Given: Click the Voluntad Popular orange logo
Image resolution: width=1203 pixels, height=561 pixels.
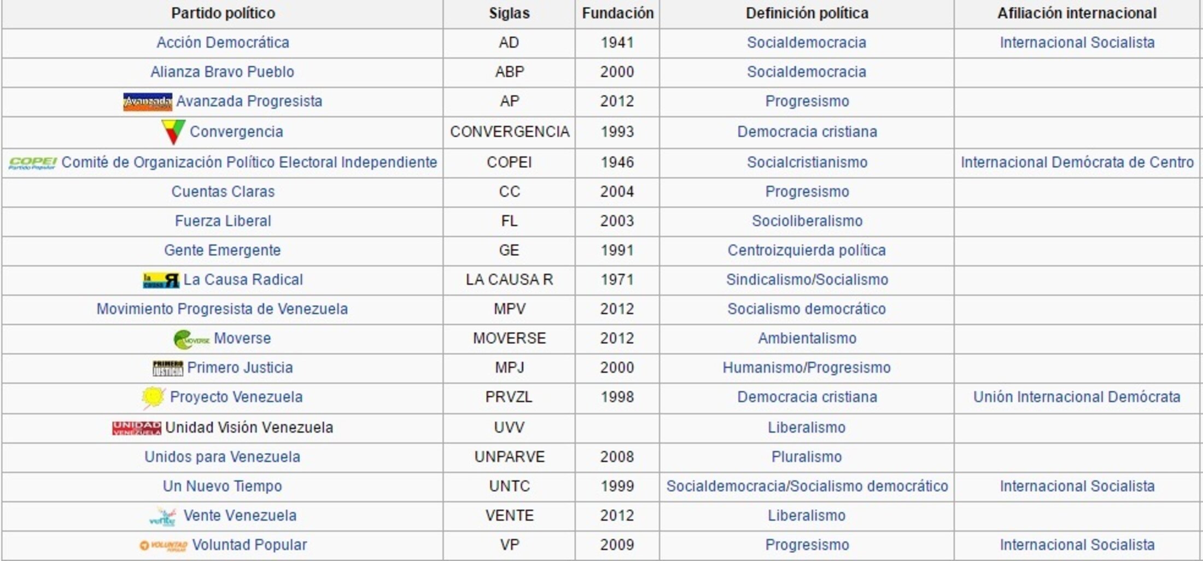Looking at the screenshot, I should [x=163, y=545].
